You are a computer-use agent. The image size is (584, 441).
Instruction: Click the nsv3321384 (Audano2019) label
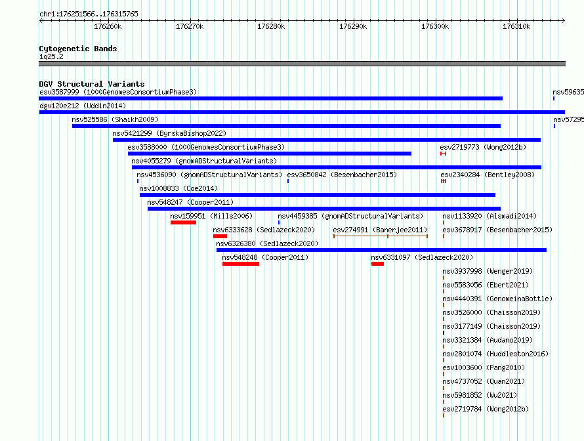point(488,340)
